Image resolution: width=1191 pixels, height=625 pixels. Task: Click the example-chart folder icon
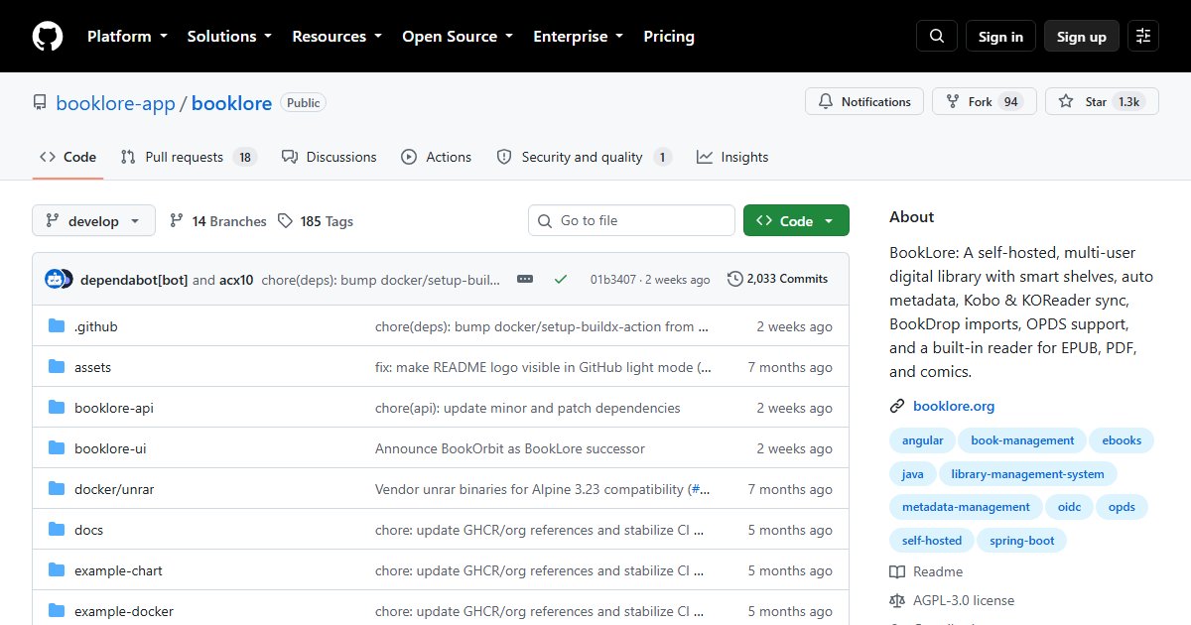[x=57, y=570]
